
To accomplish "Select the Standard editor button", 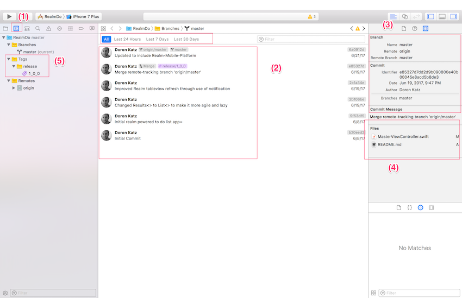I will point(394,16).
